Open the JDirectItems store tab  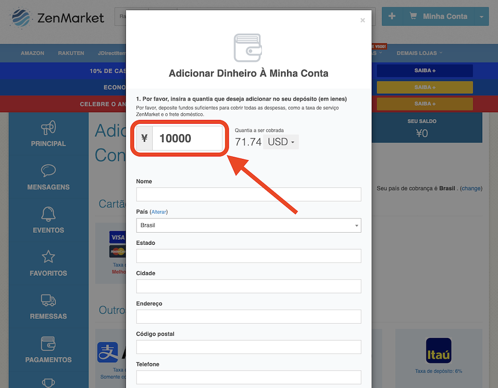tap(112, 53)
